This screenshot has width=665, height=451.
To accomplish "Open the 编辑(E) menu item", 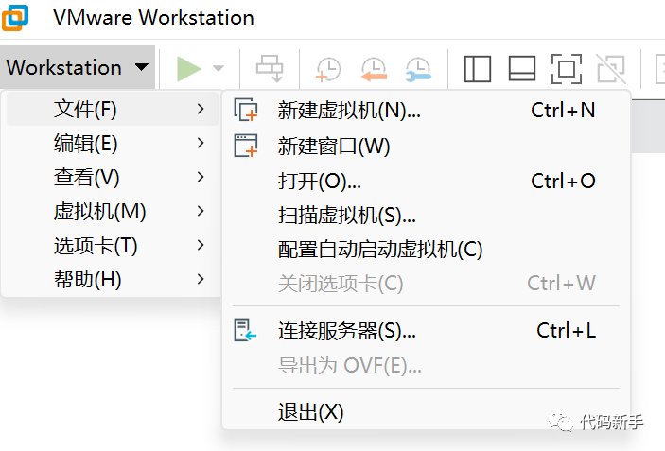I will 113,143.
